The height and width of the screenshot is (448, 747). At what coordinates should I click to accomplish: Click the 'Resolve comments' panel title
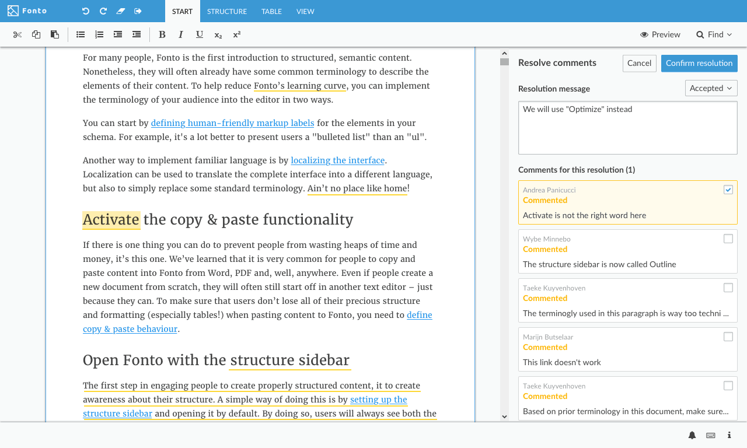coord(557,63)
